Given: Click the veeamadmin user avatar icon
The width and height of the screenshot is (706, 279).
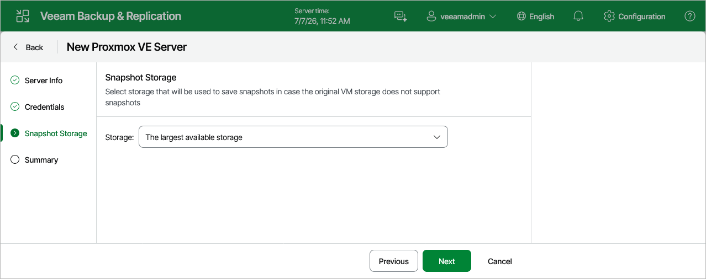Looking at the screenshot, I should pos(431,17).
